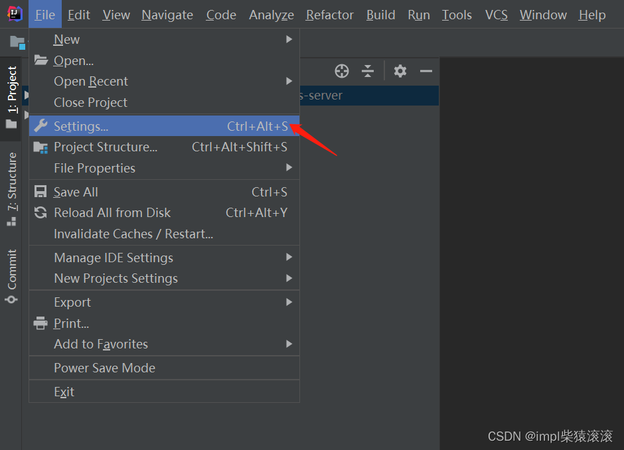Expand the New submenu arrow

point(289,39)
